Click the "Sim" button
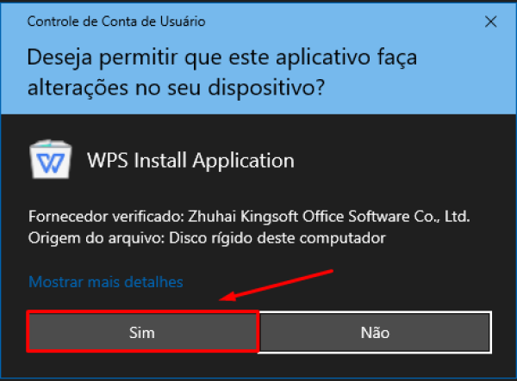Image resolution: width=517 pixels, height=381 pixels. (142, 332)
